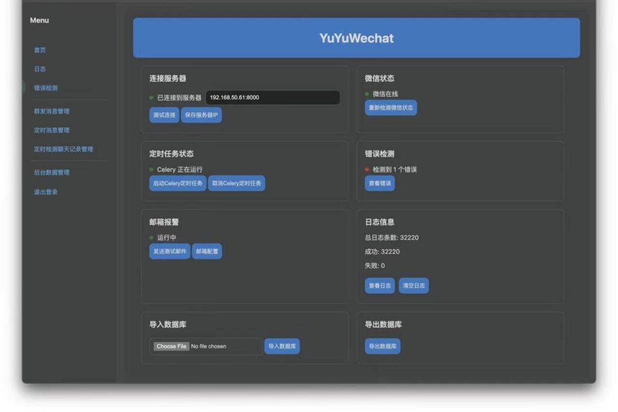The image size is (618, 412).
Task: Click the 导入数据库 card heading
Action: pyautogui.click(x=168, y=325)
